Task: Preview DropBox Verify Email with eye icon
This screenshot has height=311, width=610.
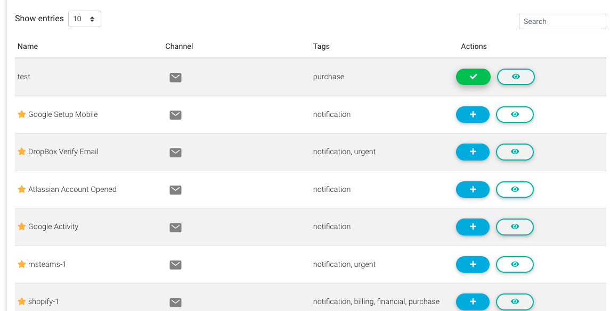Action: 515,152
